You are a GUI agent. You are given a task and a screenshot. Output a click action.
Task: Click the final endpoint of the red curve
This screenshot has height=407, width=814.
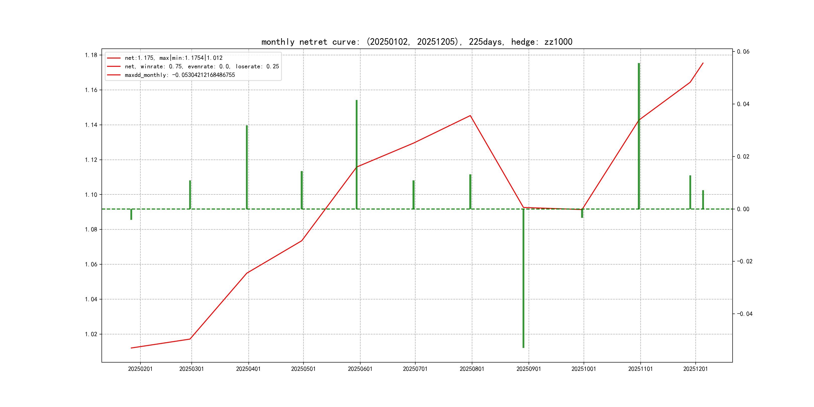(703, 63)
